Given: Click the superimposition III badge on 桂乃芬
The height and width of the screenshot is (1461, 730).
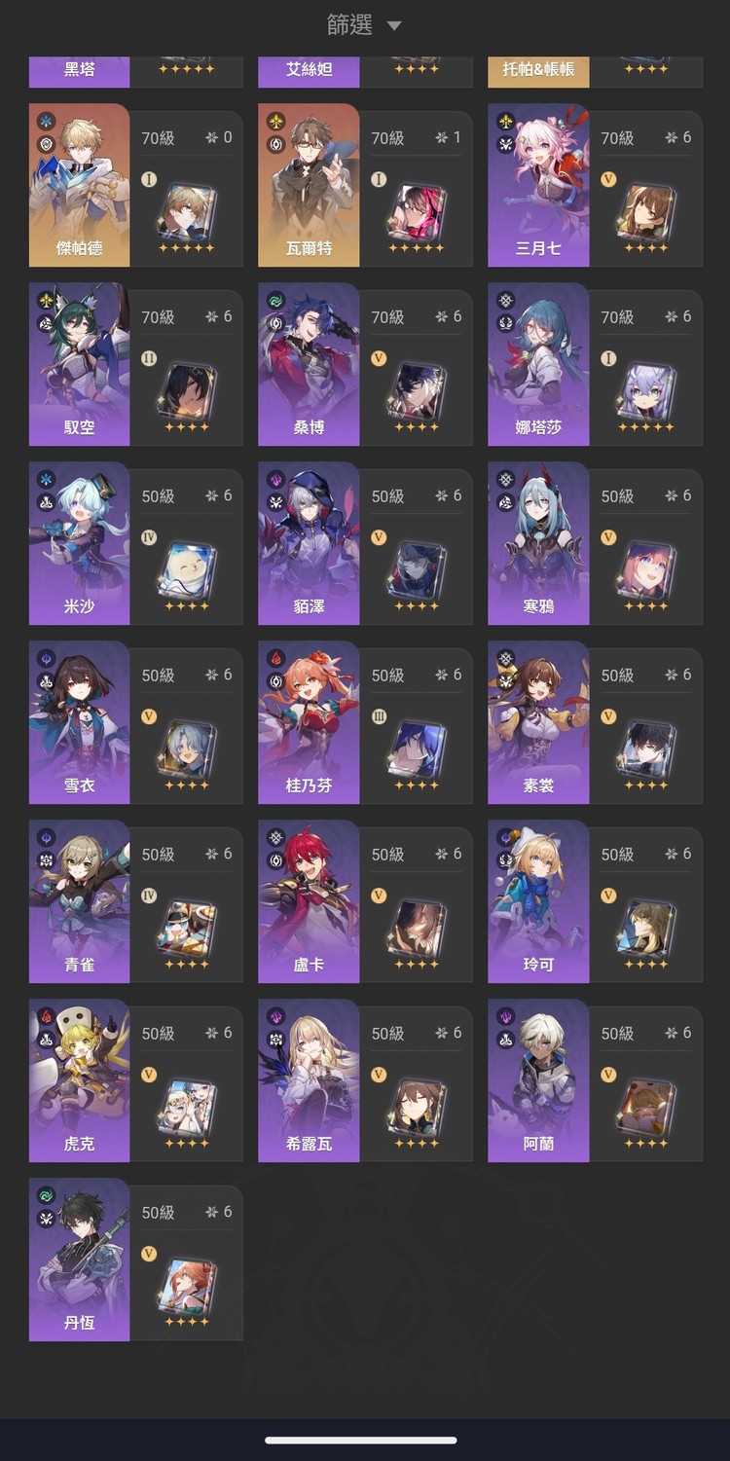Looking at the screenshot, I should (x=379, y=716).
